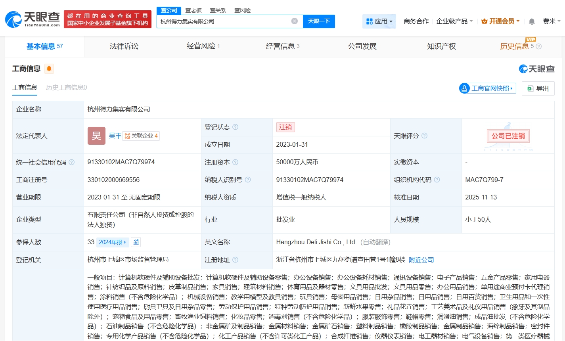Clear the search box with the X icon
The height and width of the screenshot is (341, 565).
[x=294, y=21]
